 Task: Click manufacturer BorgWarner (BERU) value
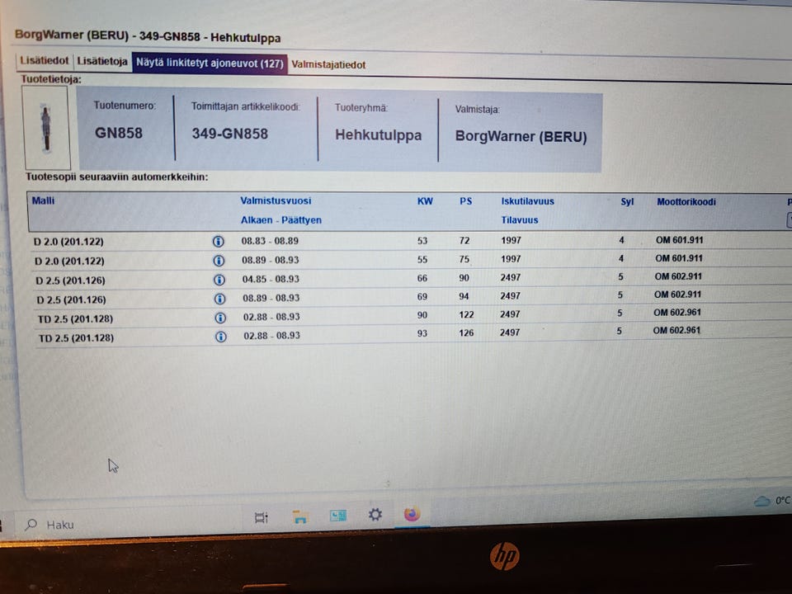click(x=521, y=136)
